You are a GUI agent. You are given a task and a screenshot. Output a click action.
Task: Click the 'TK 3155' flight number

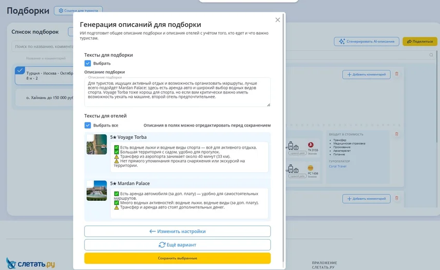313,150
